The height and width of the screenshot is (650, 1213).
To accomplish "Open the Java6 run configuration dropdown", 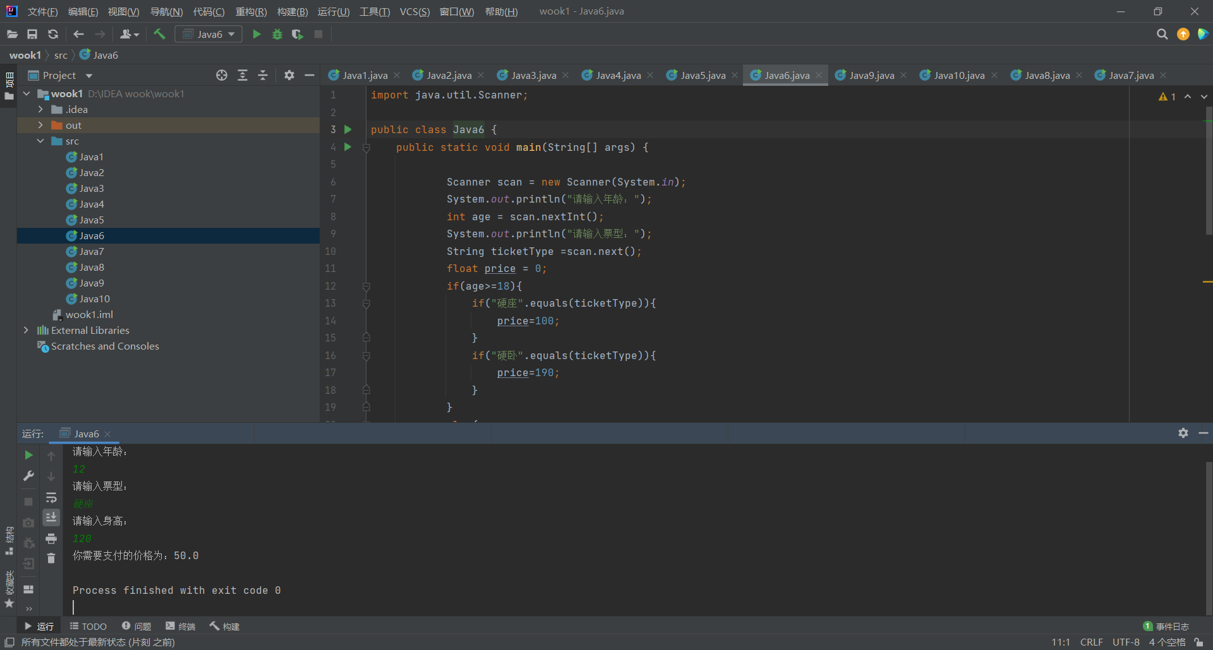I will 208,34.
